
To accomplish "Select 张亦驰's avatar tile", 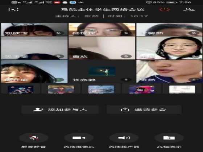I will 102,71.
